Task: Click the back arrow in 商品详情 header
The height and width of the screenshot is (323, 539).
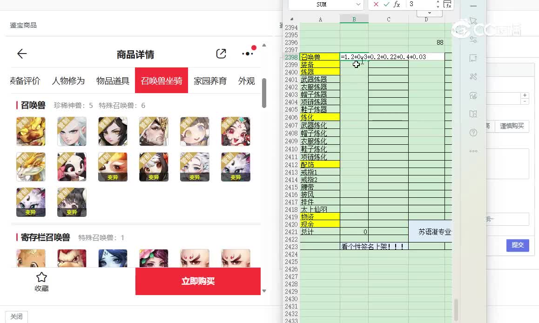Action: pyautogui.click(x=22, y=54)
